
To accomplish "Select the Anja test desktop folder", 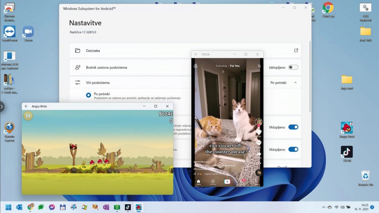I will click(x=347, y=82).
